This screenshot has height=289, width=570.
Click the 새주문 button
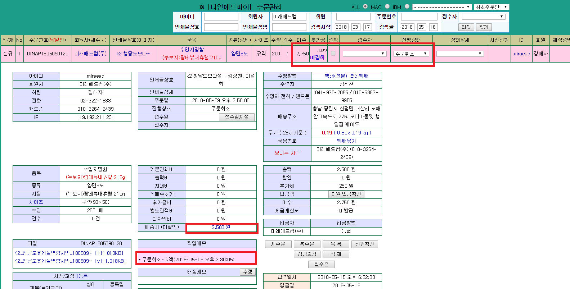tap(278, 244)
